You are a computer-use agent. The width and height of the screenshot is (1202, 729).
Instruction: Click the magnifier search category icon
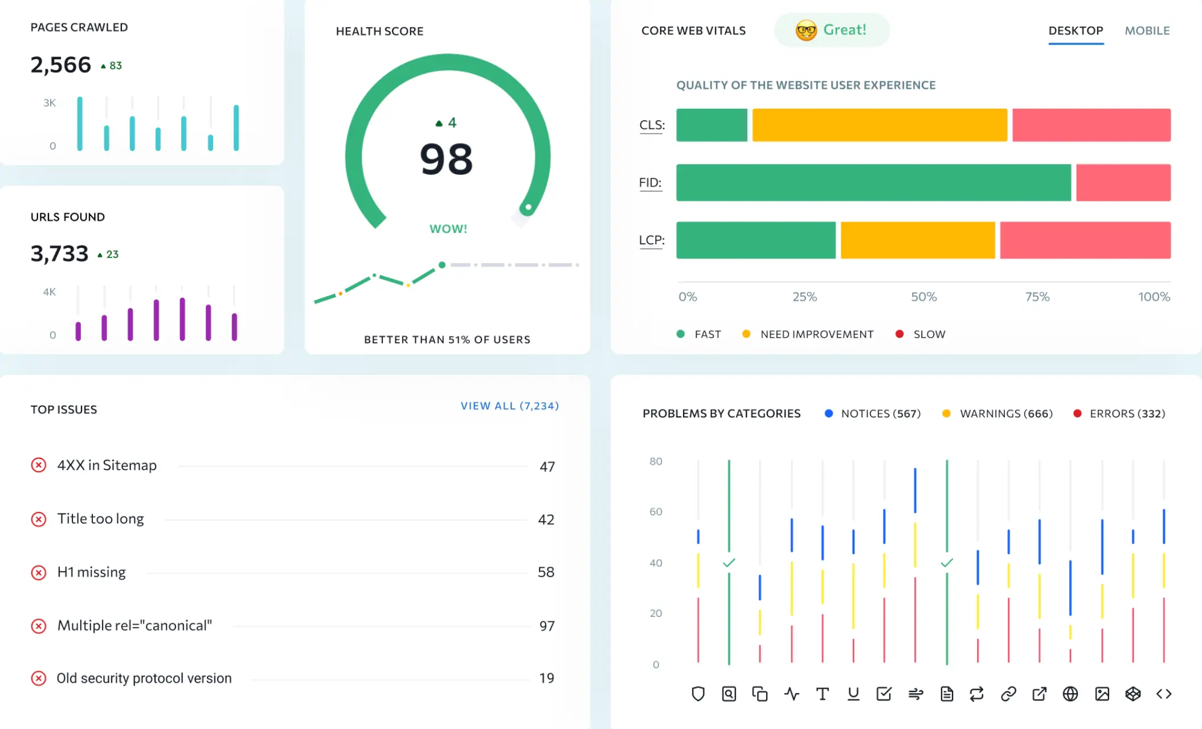point(729,694)
